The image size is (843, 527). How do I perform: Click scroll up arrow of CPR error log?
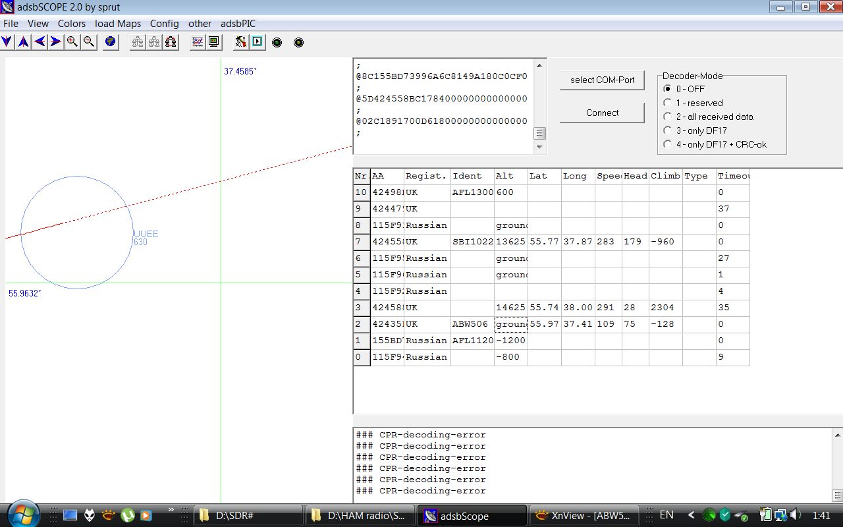(x=837, y=435)
